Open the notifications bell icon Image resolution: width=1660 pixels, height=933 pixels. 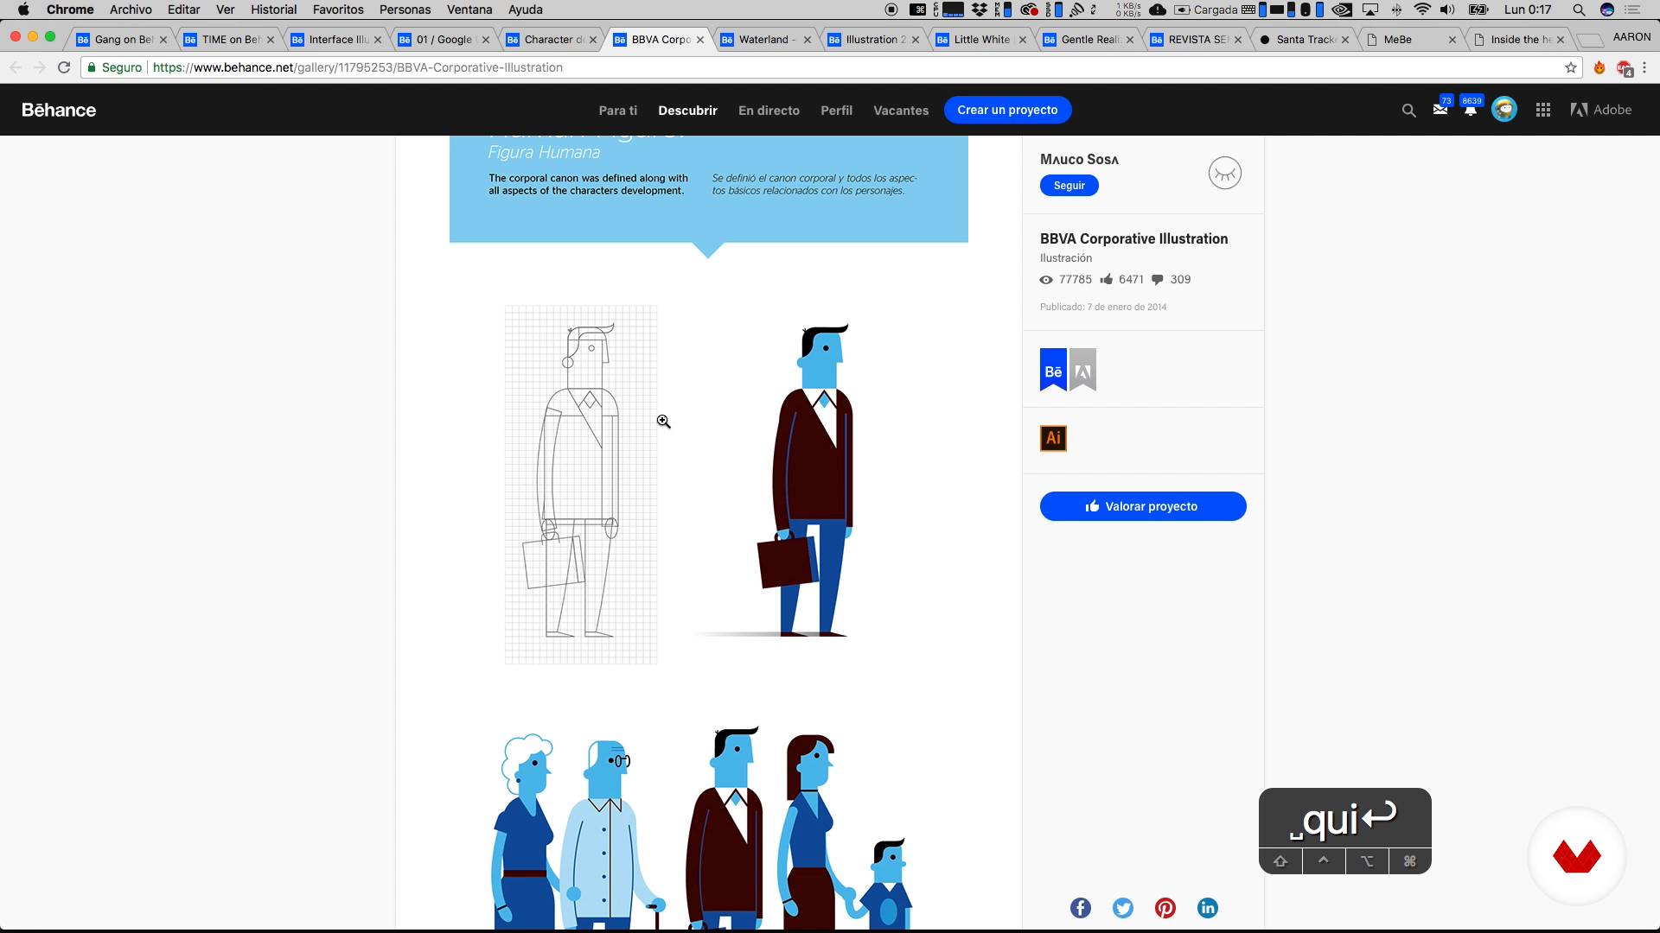[x=1470, y=110]
